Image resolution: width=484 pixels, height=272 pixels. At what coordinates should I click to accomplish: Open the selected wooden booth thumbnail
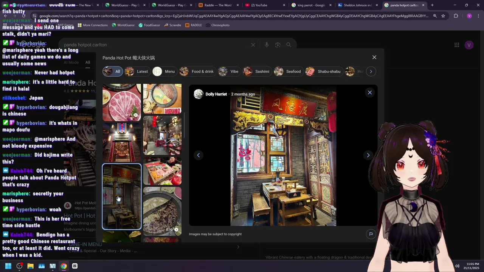[122, 196]
